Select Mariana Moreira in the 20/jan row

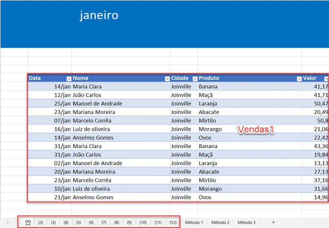(x=121, y=172)
